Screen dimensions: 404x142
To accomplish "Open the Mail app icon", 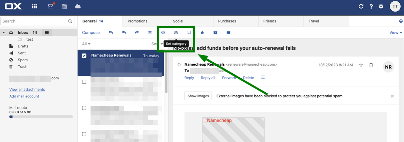I will tap(51, 6).
